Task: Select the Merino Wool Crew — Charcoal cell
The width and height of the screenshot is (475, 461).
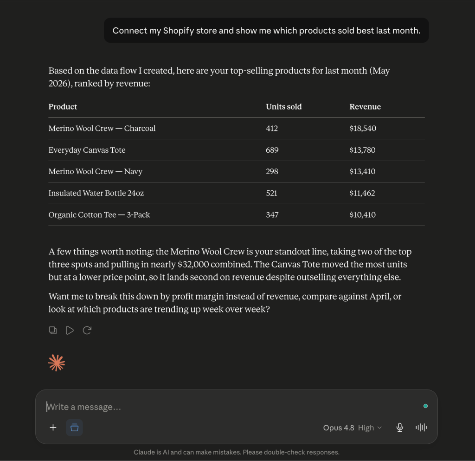Action: click(x=102, y=128)
